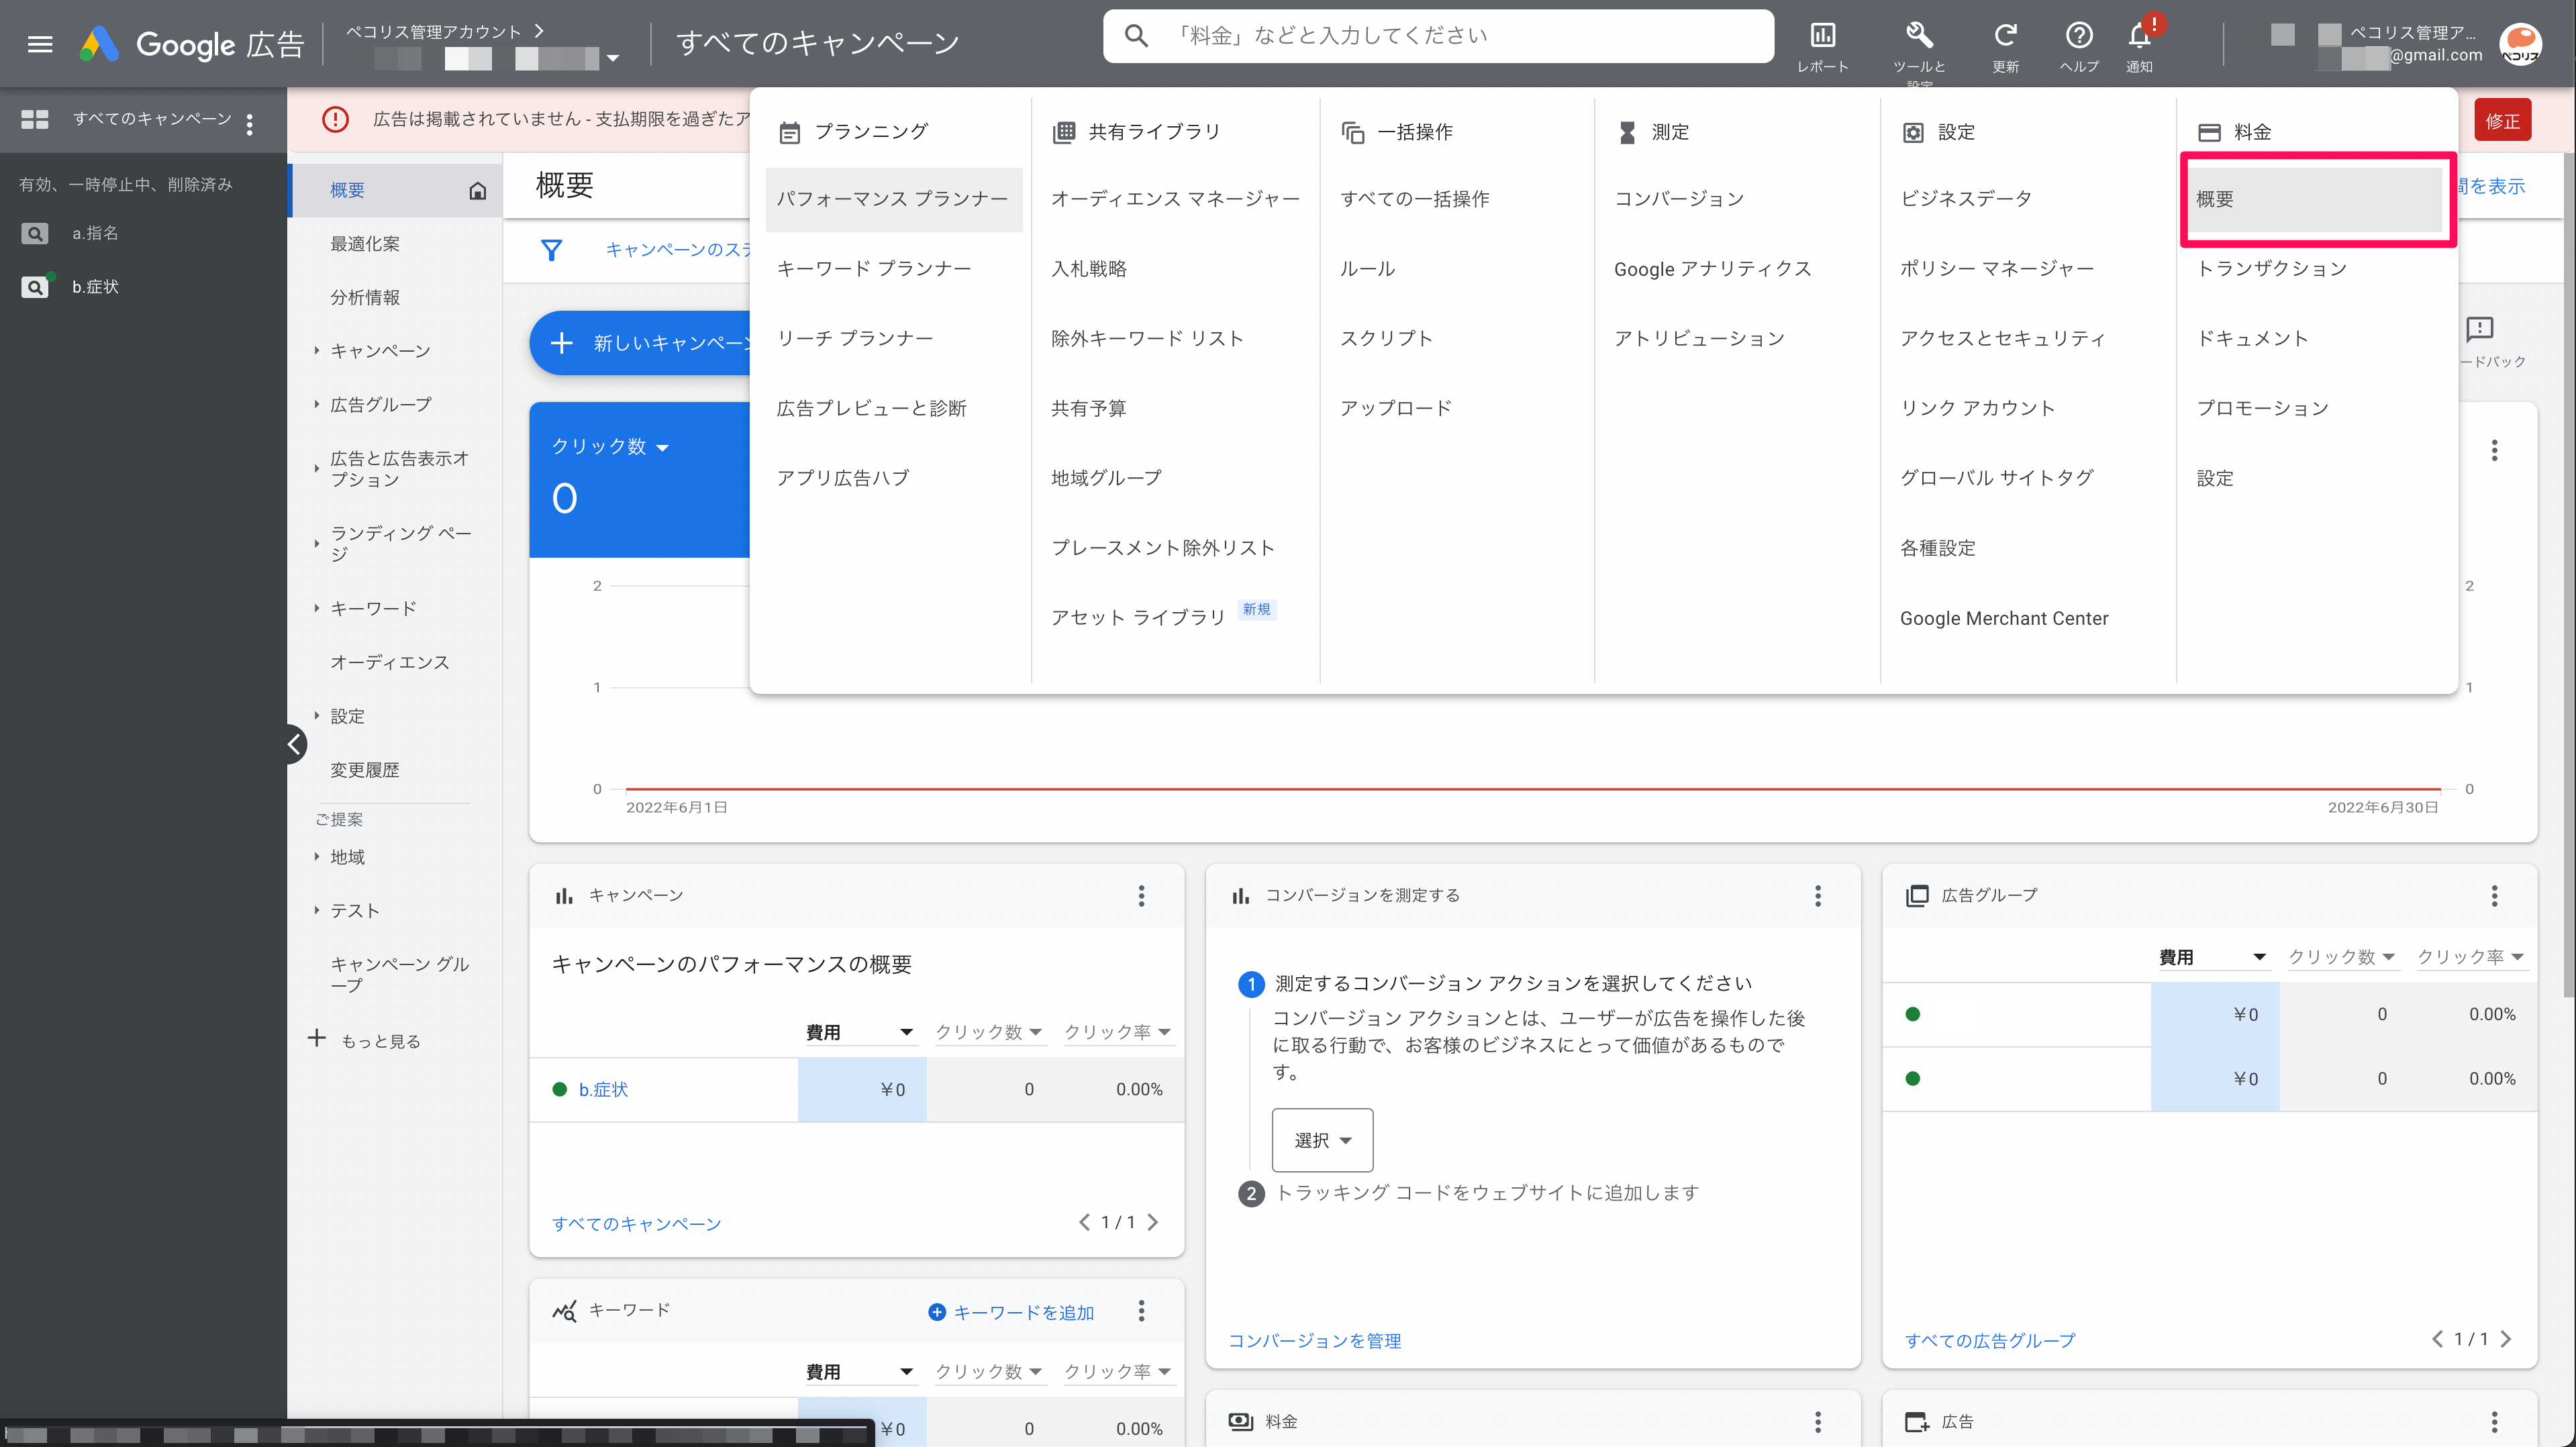Collapse the left navigation panel arrow

(x=295, y=743)
